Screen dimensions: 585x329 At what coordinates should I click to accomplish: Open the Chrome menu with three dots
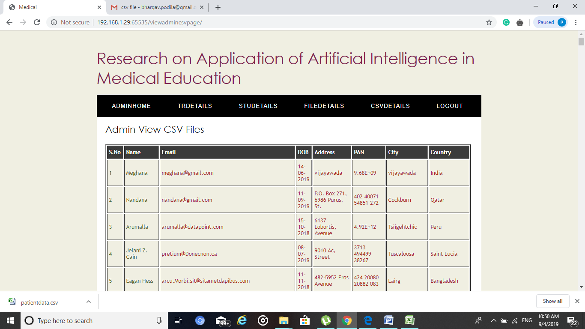(x=576, y=22)
